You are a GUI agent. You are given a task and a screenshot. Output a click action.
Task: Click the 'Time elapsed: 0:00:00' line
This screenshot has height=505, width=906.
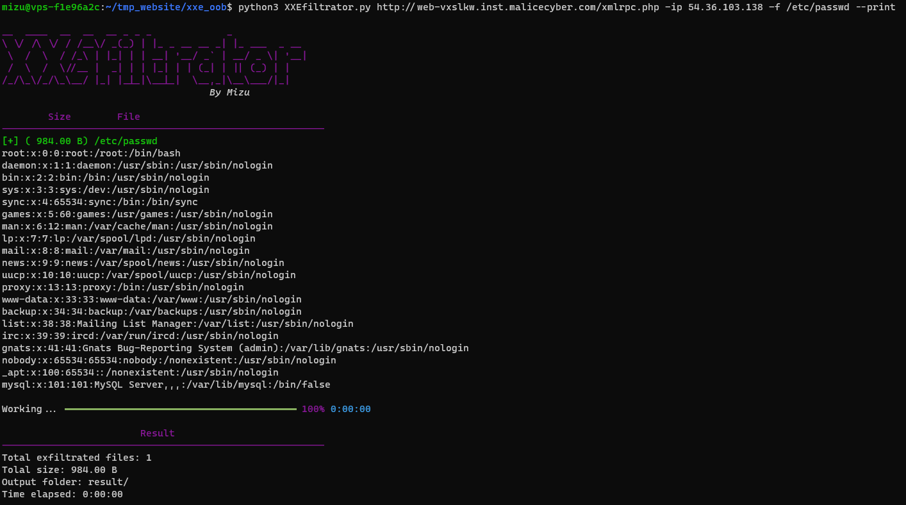(x=62, y=494)
